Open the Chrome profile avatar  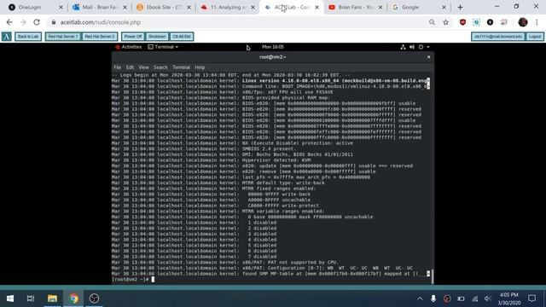523,22
